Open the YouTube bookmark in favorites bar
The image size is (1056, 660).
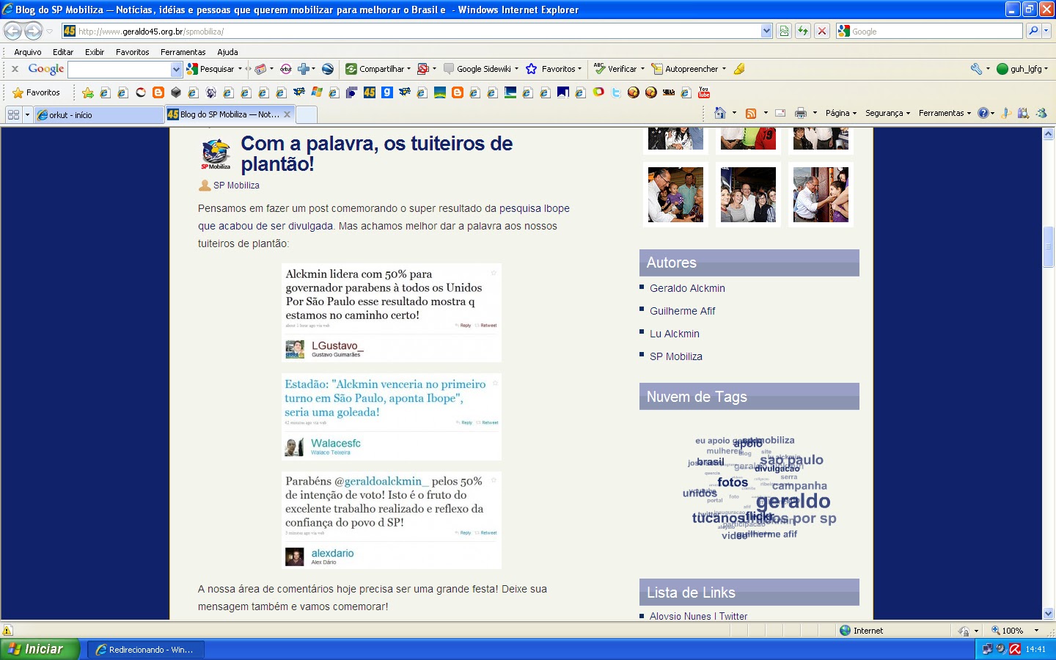[x=704, y=92]
